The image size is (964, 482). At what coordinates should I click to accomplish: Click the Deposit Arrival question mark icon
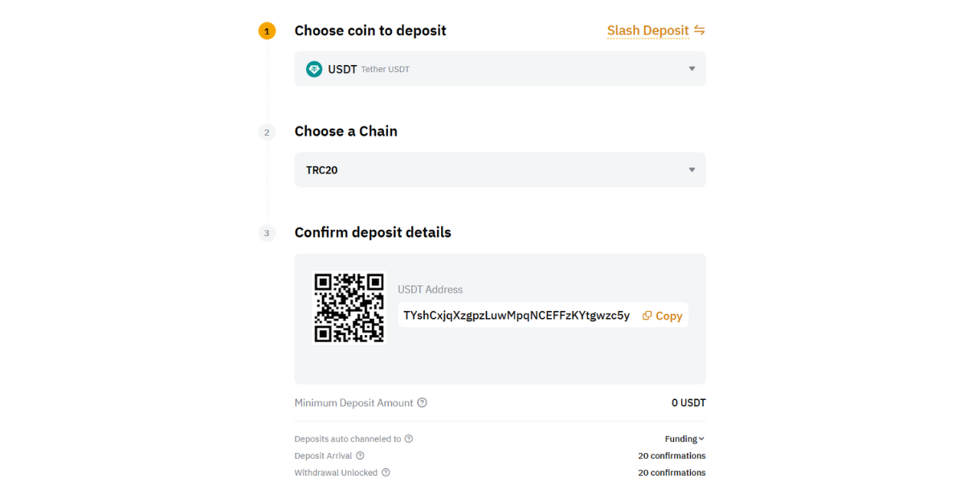pos(360,455)
